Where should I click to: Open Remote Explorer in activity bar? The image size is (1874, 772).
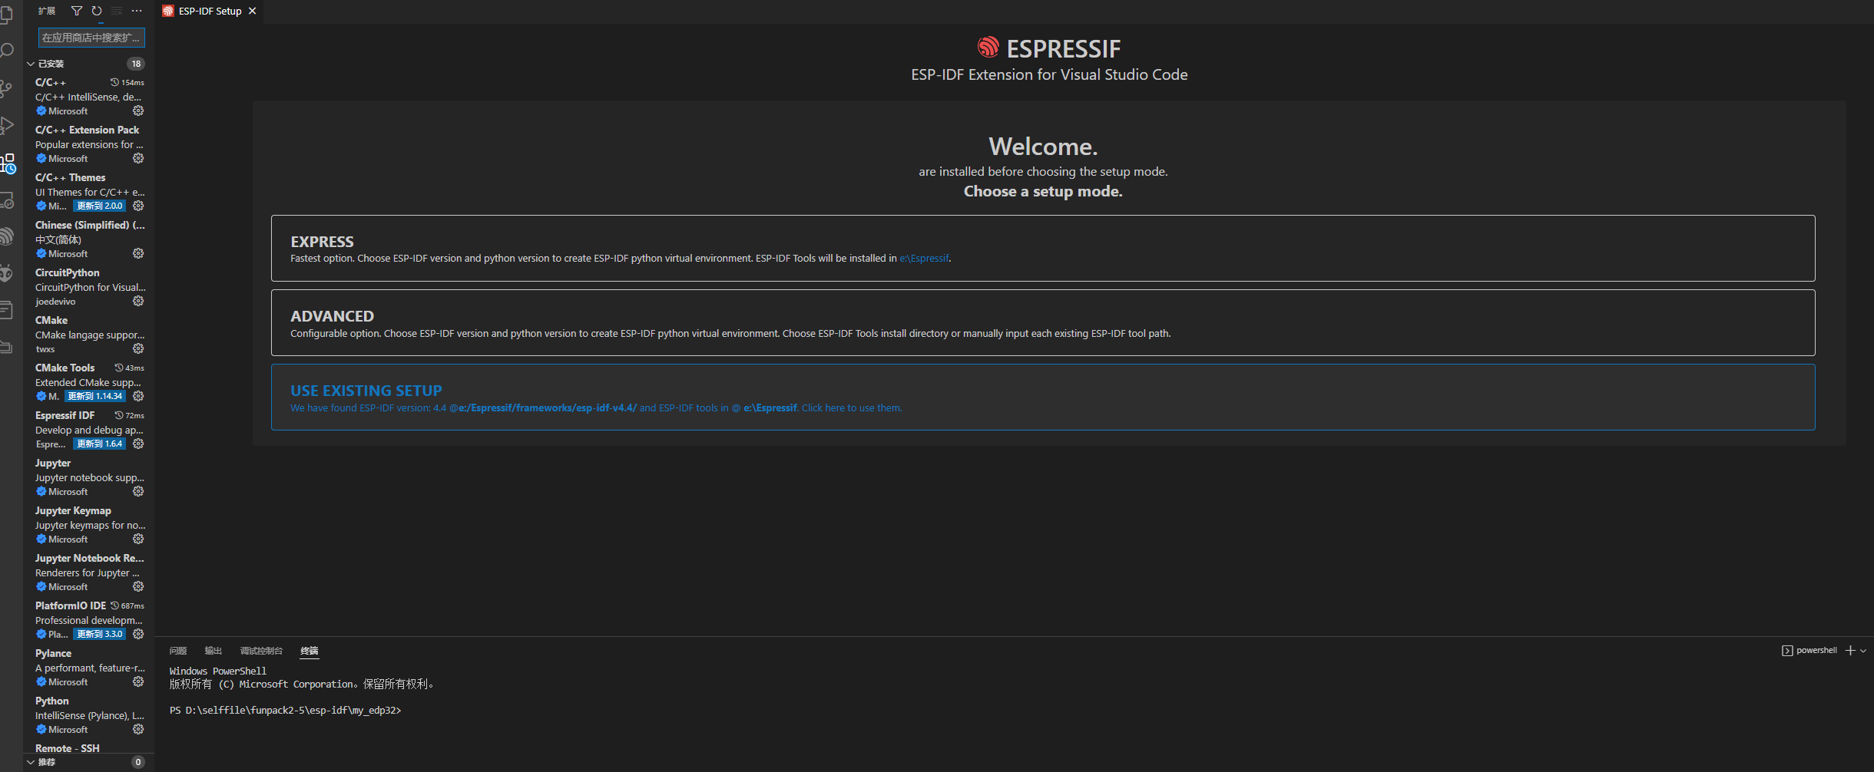coord(6,200)
